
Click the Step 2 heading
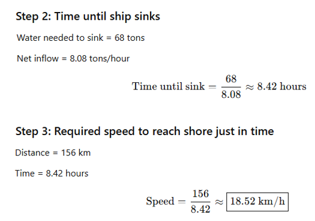click(x=88, y=16)
